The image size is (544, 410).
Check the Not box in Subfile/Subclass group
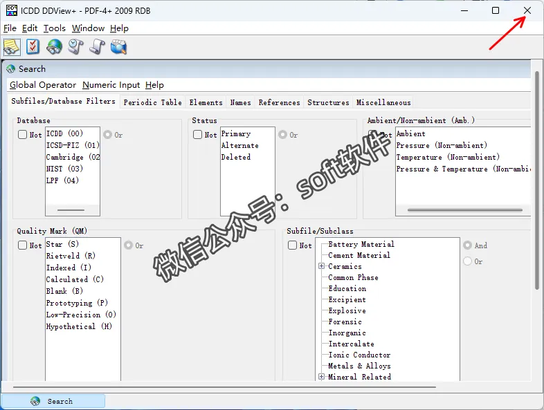point(292,245)
